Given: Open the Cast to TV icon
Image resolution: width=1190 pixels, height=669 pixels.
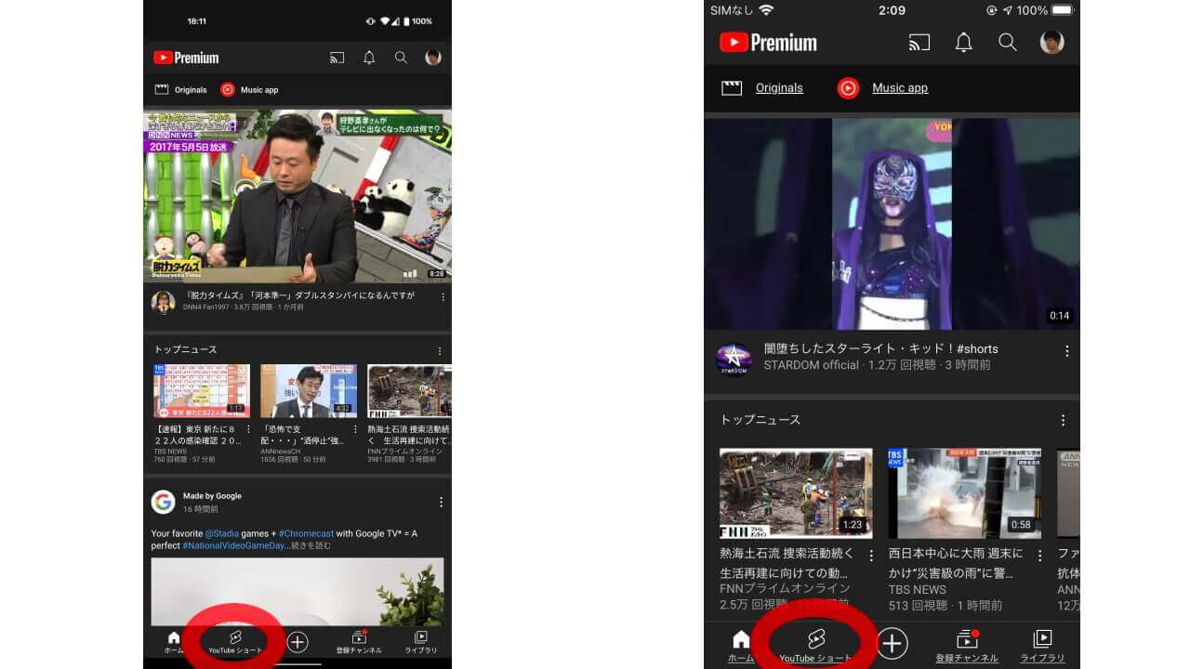Looking at the screenshot, I should click(919, 42).
